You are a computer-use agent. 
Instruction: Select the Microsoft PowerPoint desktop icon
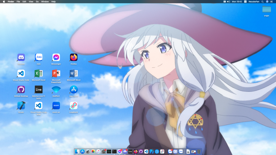coord(56,74)
